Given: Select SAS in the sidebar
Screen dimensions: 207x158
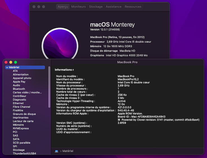Looking at the screenshot, I should pos(15,135).
